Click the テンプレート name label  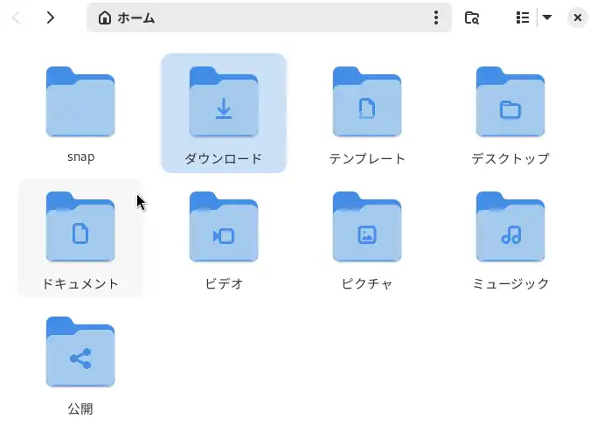pyautogui.click(x=367, y=158)
